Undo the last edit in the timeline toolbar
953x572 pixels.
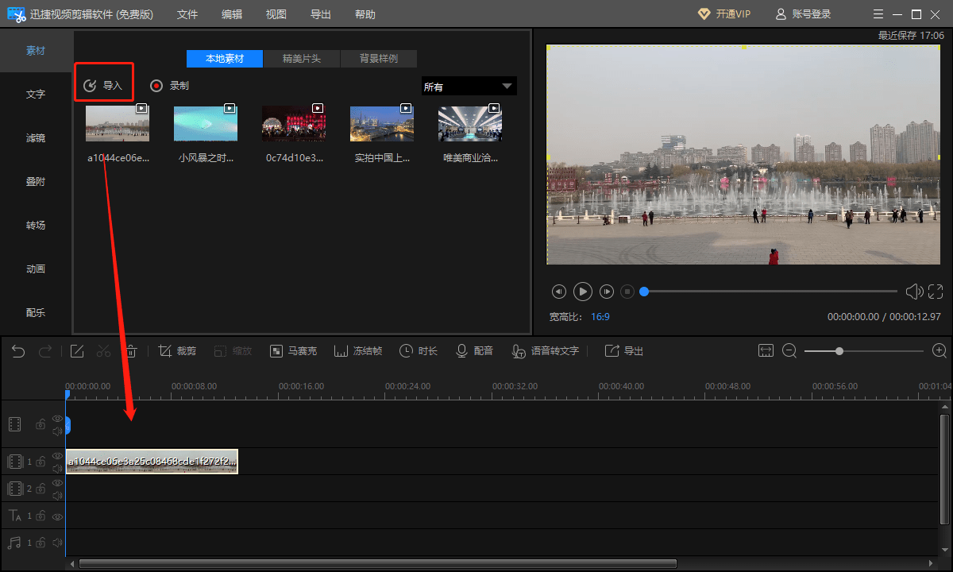pyautogui.click(x=18, y=351)
